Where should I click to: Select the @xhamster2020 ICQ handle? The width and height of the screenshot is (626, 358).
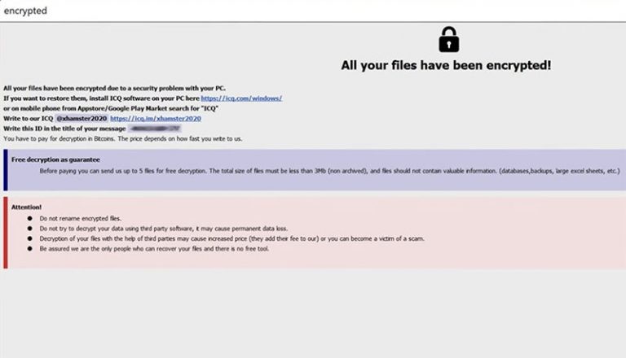coord(82,118)
